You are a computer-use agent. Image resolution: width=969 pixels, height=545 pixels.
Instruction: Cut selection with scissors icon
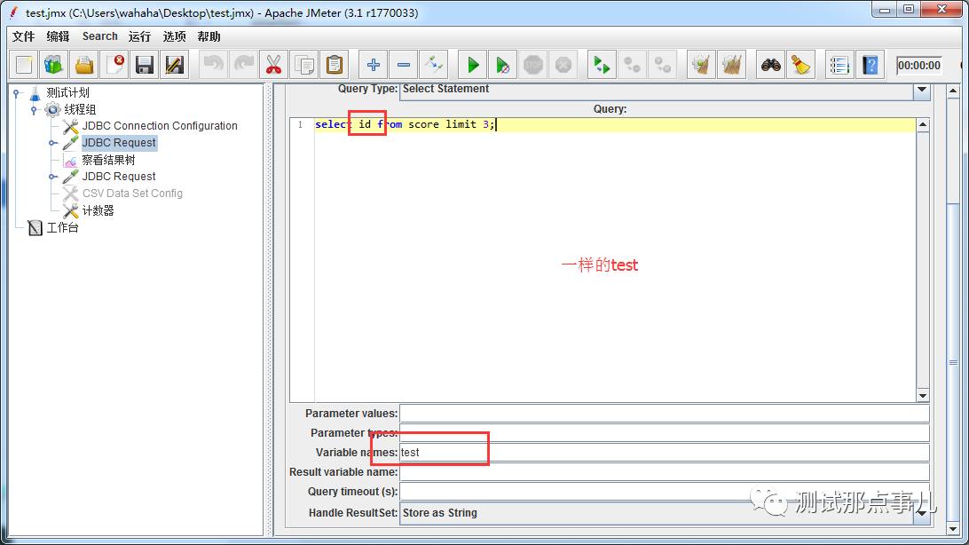coord(273,65)
